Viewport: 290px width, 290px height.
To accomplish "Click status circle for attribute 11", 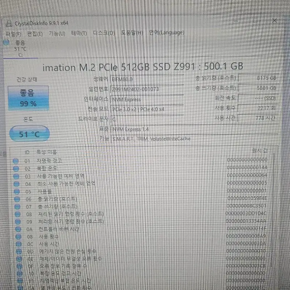I will coord(20,281).
